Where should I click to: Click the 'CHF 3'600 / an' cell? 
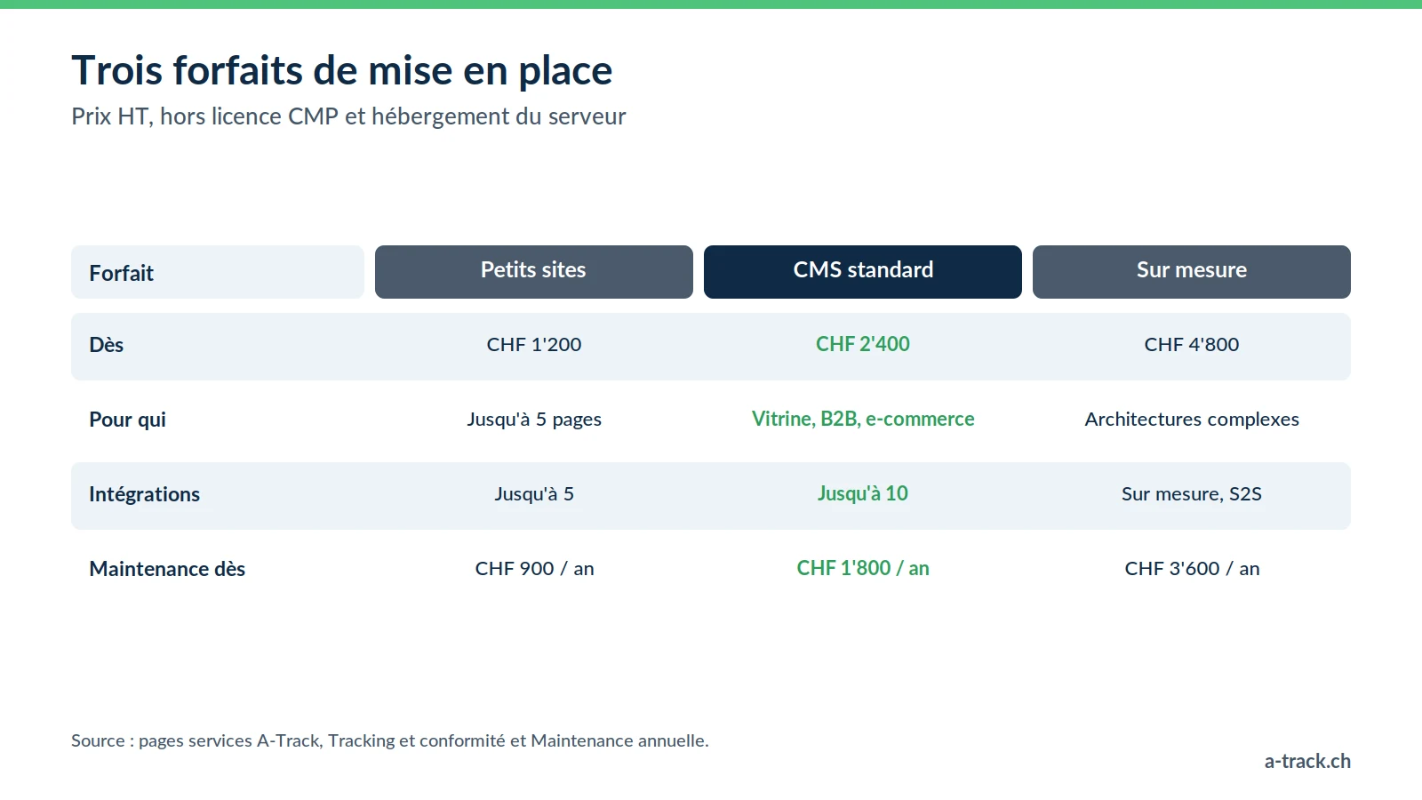pyautogui.click(x=1192, y=569)
